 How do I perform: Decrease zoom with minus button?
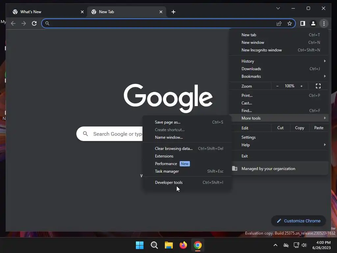click(x=277, y=86)
